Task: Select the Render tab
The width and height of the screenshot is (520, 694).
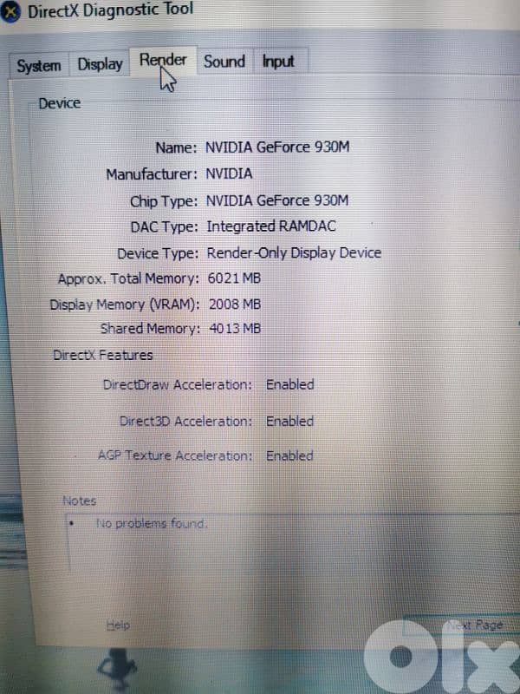Action: coord(163,61)
